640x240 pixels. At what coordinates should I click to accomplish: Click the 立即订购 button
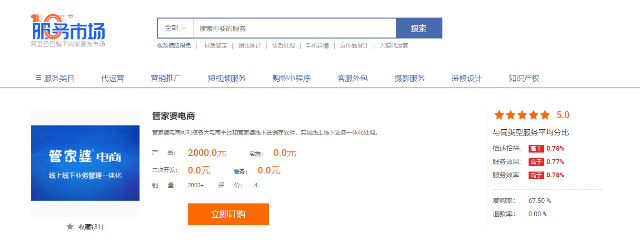point(229,214)
